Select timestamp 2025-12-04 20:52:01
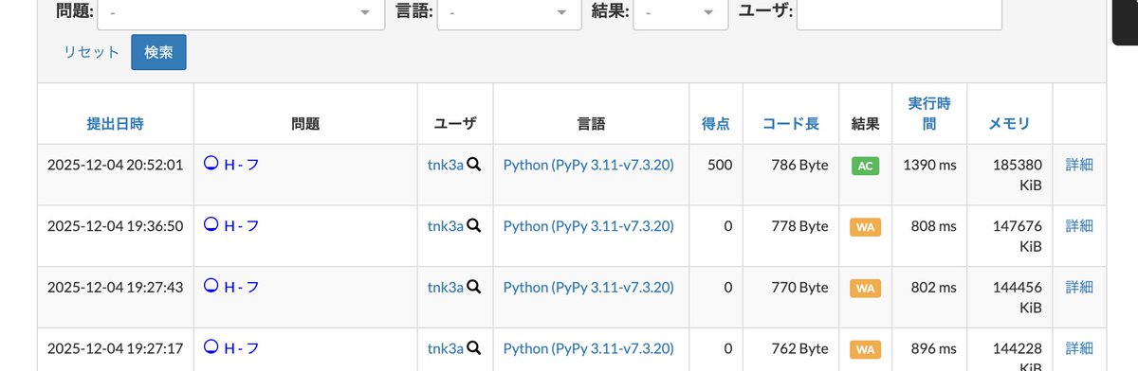The image size is (1138, 371). pyautogui.click(x=115, y=165)
